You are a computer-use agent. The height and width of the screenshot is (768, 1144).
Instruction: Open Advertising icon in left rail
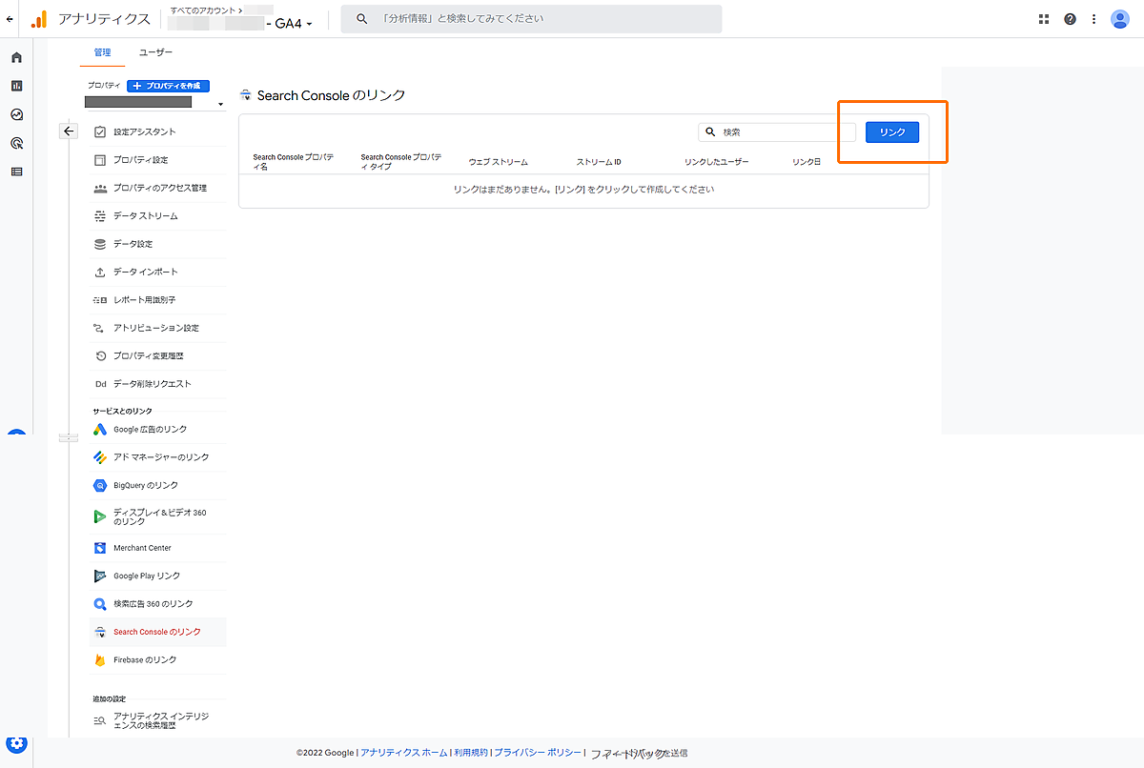pos(16,143)
